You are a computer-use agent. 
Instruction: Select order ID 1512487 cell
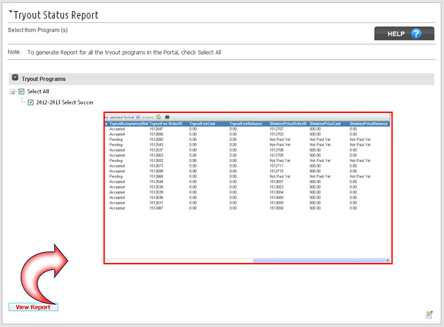pos(156,208)
